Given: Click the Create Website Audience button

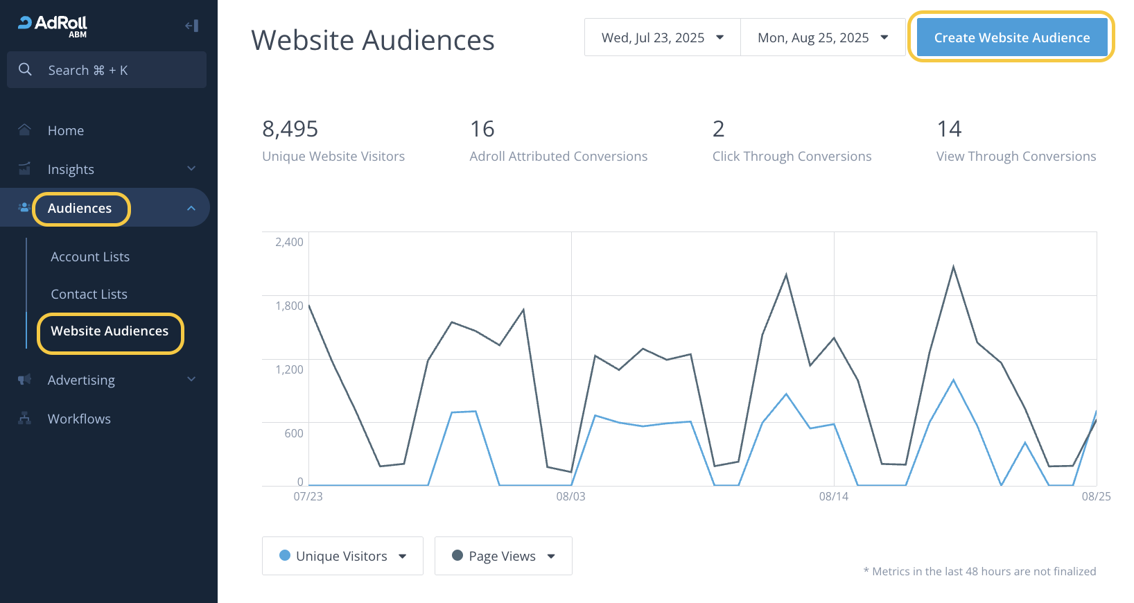Looking at the screenshot, I should click(1011, 37).
